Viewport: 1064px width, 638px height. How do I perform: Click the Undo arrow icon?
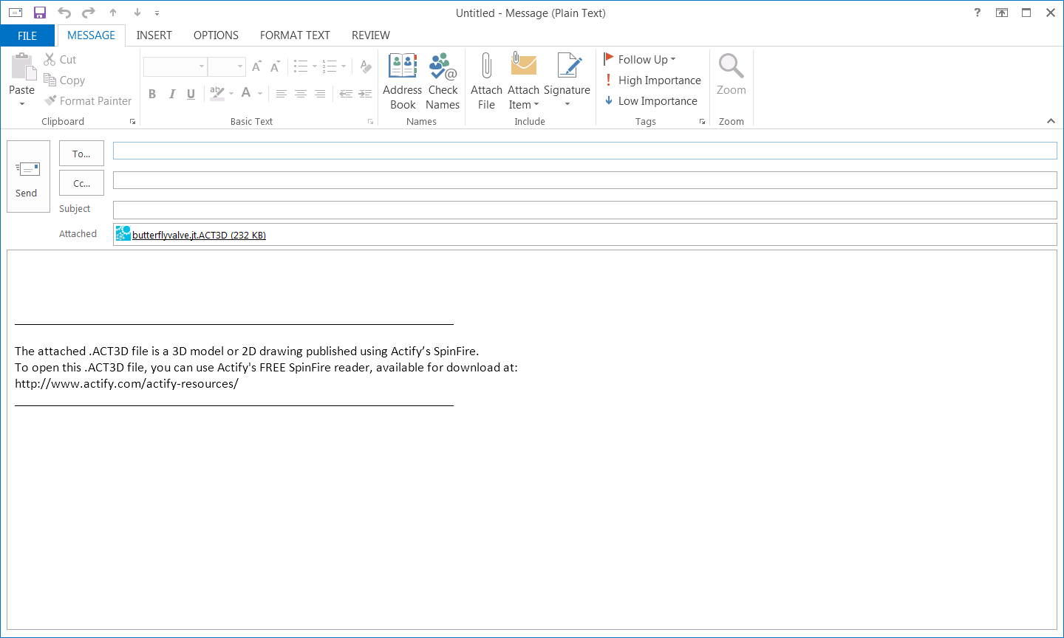click(64, 13)
